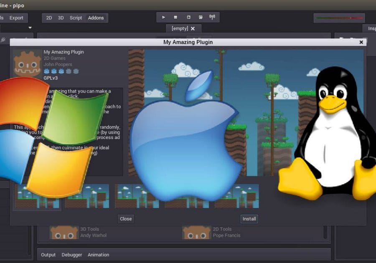Open the Debugger bottom panel
376x263 pixels.
pyautogui.click(x=72, y=255)
